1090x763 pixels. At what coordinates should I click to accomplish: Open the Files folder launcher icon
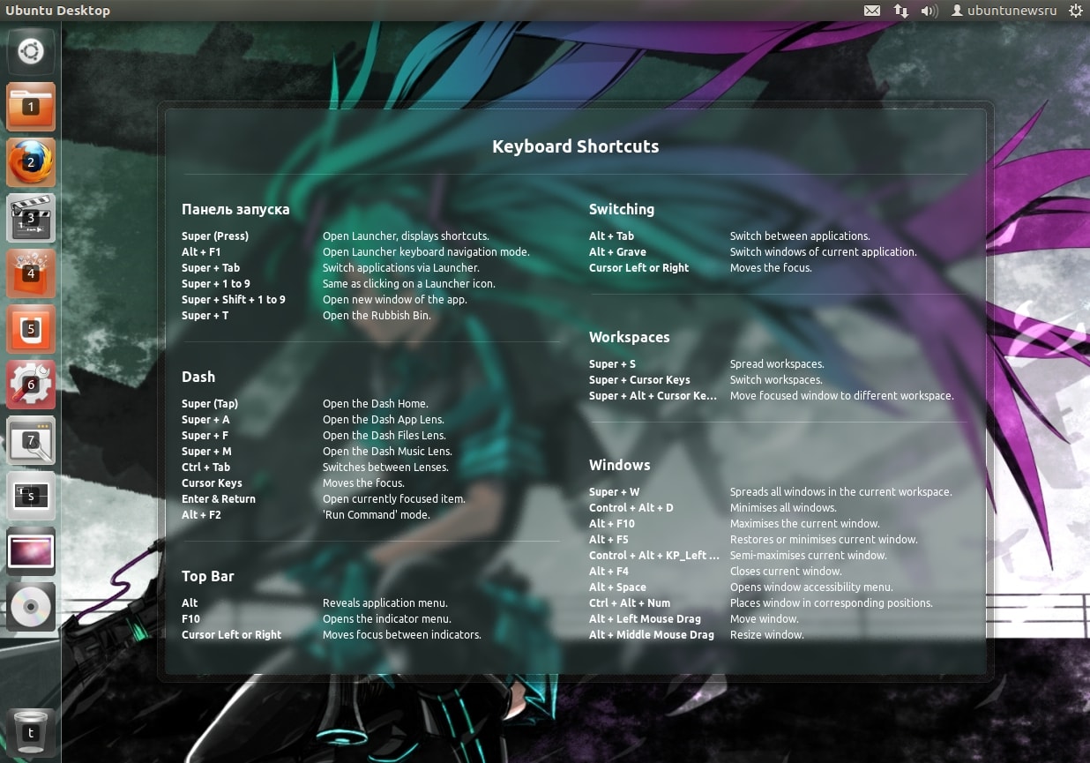point(31,107)
